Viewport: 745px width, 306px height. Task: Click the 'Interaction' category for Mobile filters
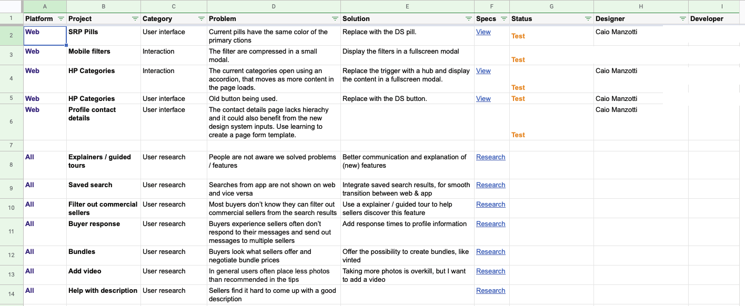(x=174, y=55)
